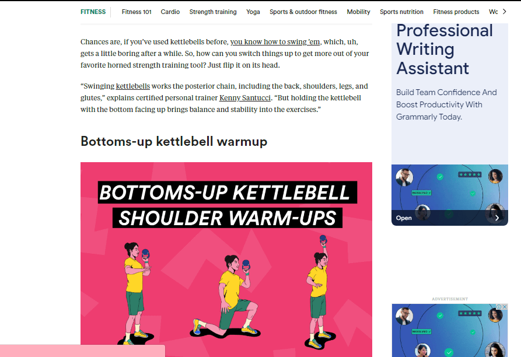
Task: Visit Kenny Santucci link
Action: click(x=245, y=98)
